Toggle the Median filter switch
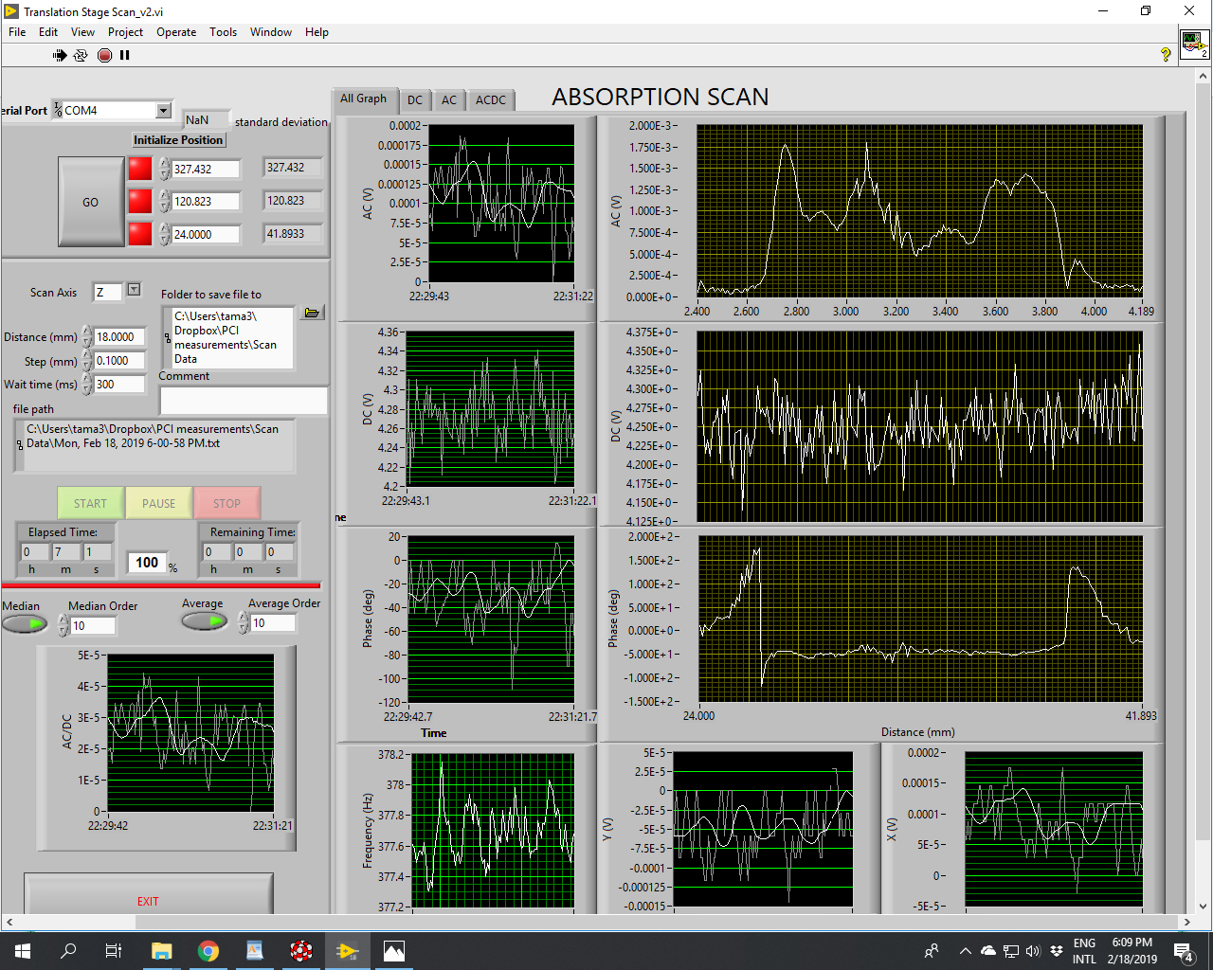The height and width of the screenshot is (970, 1213). coord(25,623)
